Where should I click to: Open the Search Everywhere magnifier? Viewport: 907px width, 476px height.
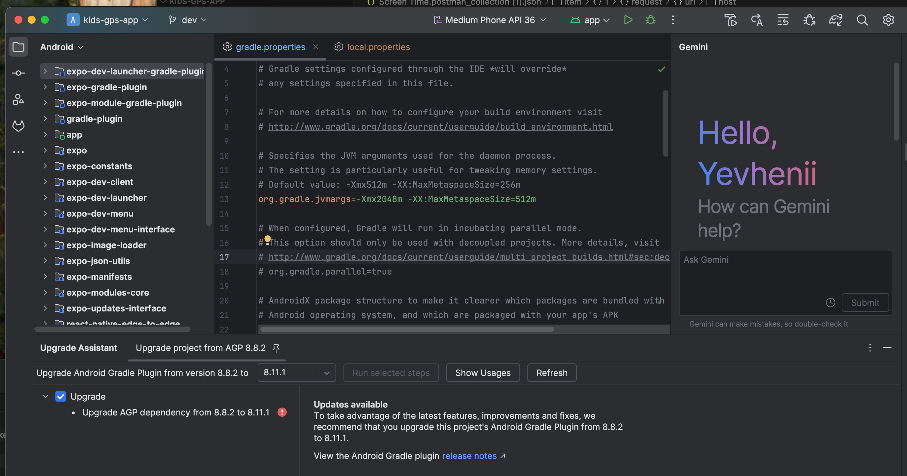[862, 20]
